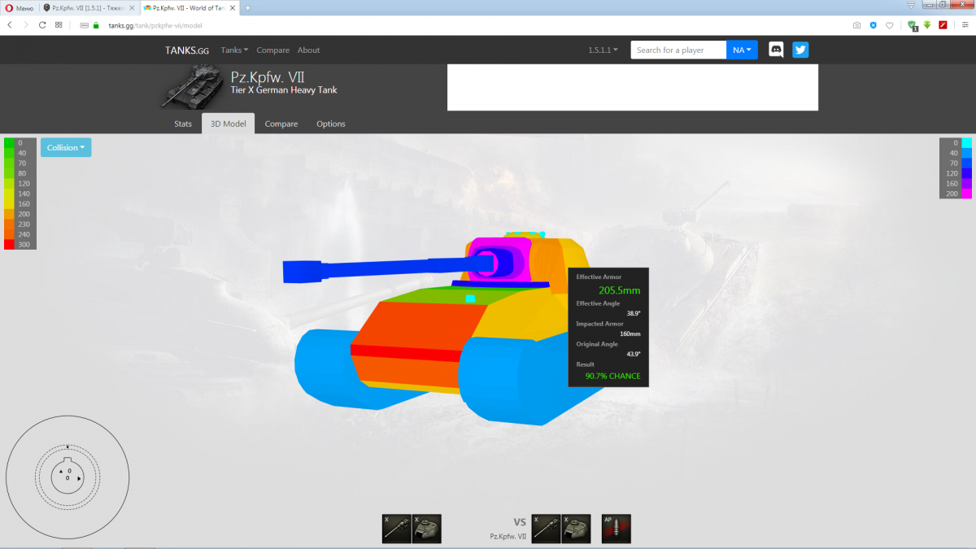Select the AP shell ammo icon
The width and height of the screenshot is (976, 549).
click(x=617, y=529)
